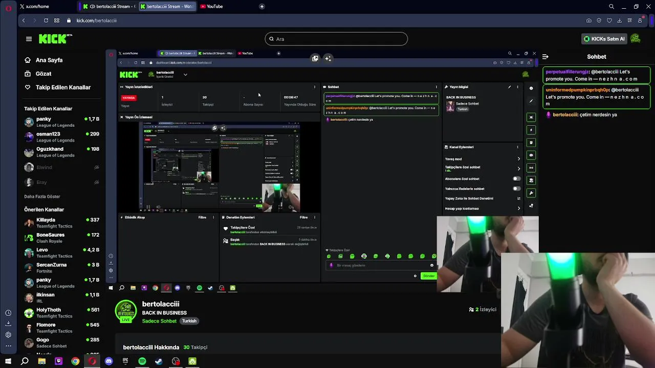Open the BoneSaures Clash Royale channel
The width and height of the screenshot is (655, 368).
coord(61,238)
